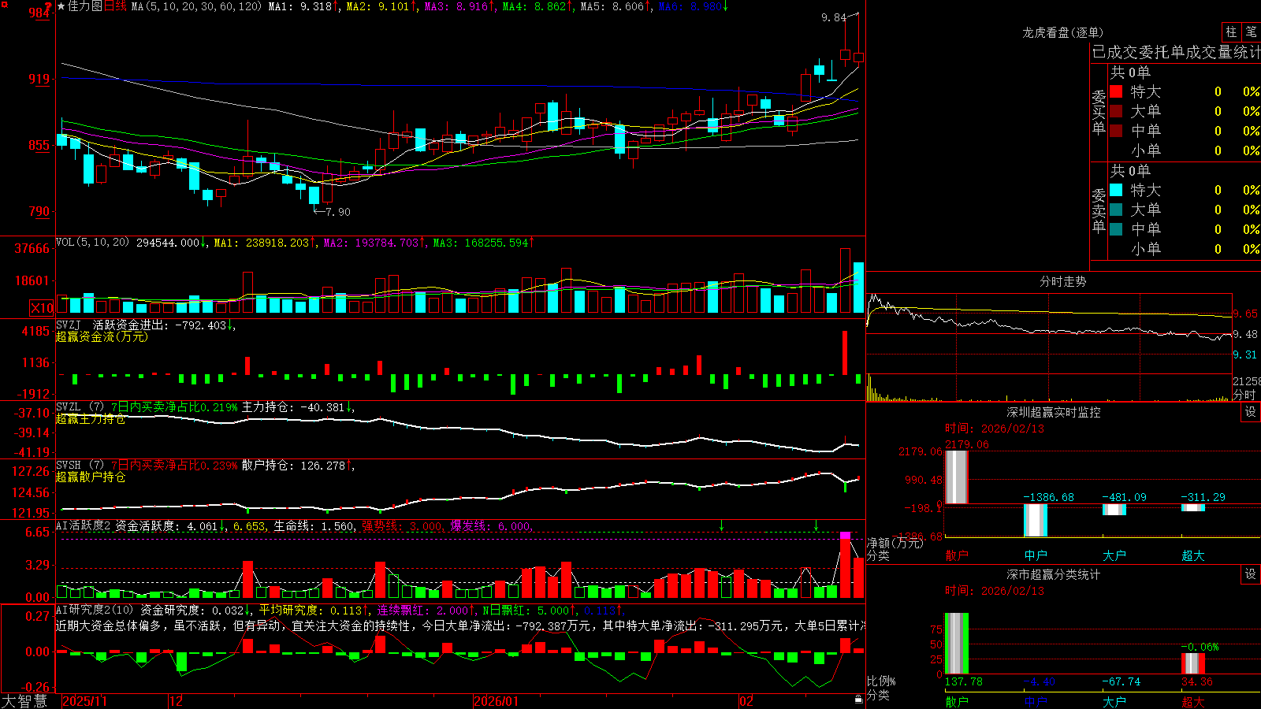Click the 7.90 low price label
This screenshot has height=709, width=1261.
(x=338, y=211)
